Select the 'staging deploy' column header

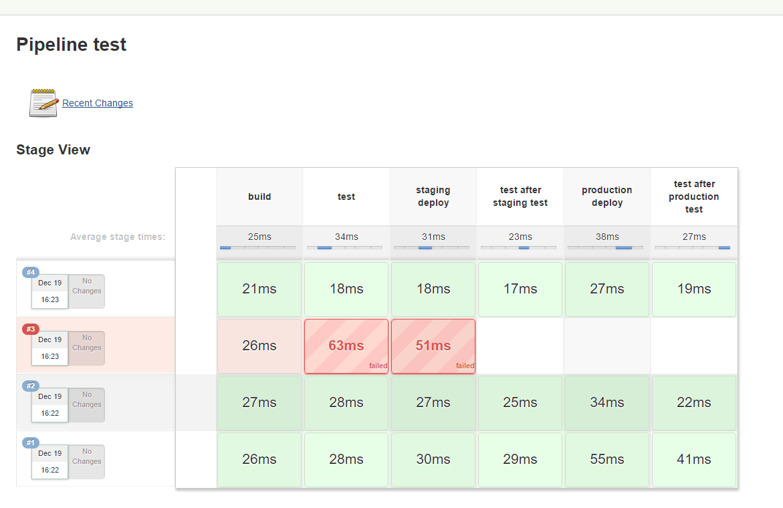pos(433,197)
